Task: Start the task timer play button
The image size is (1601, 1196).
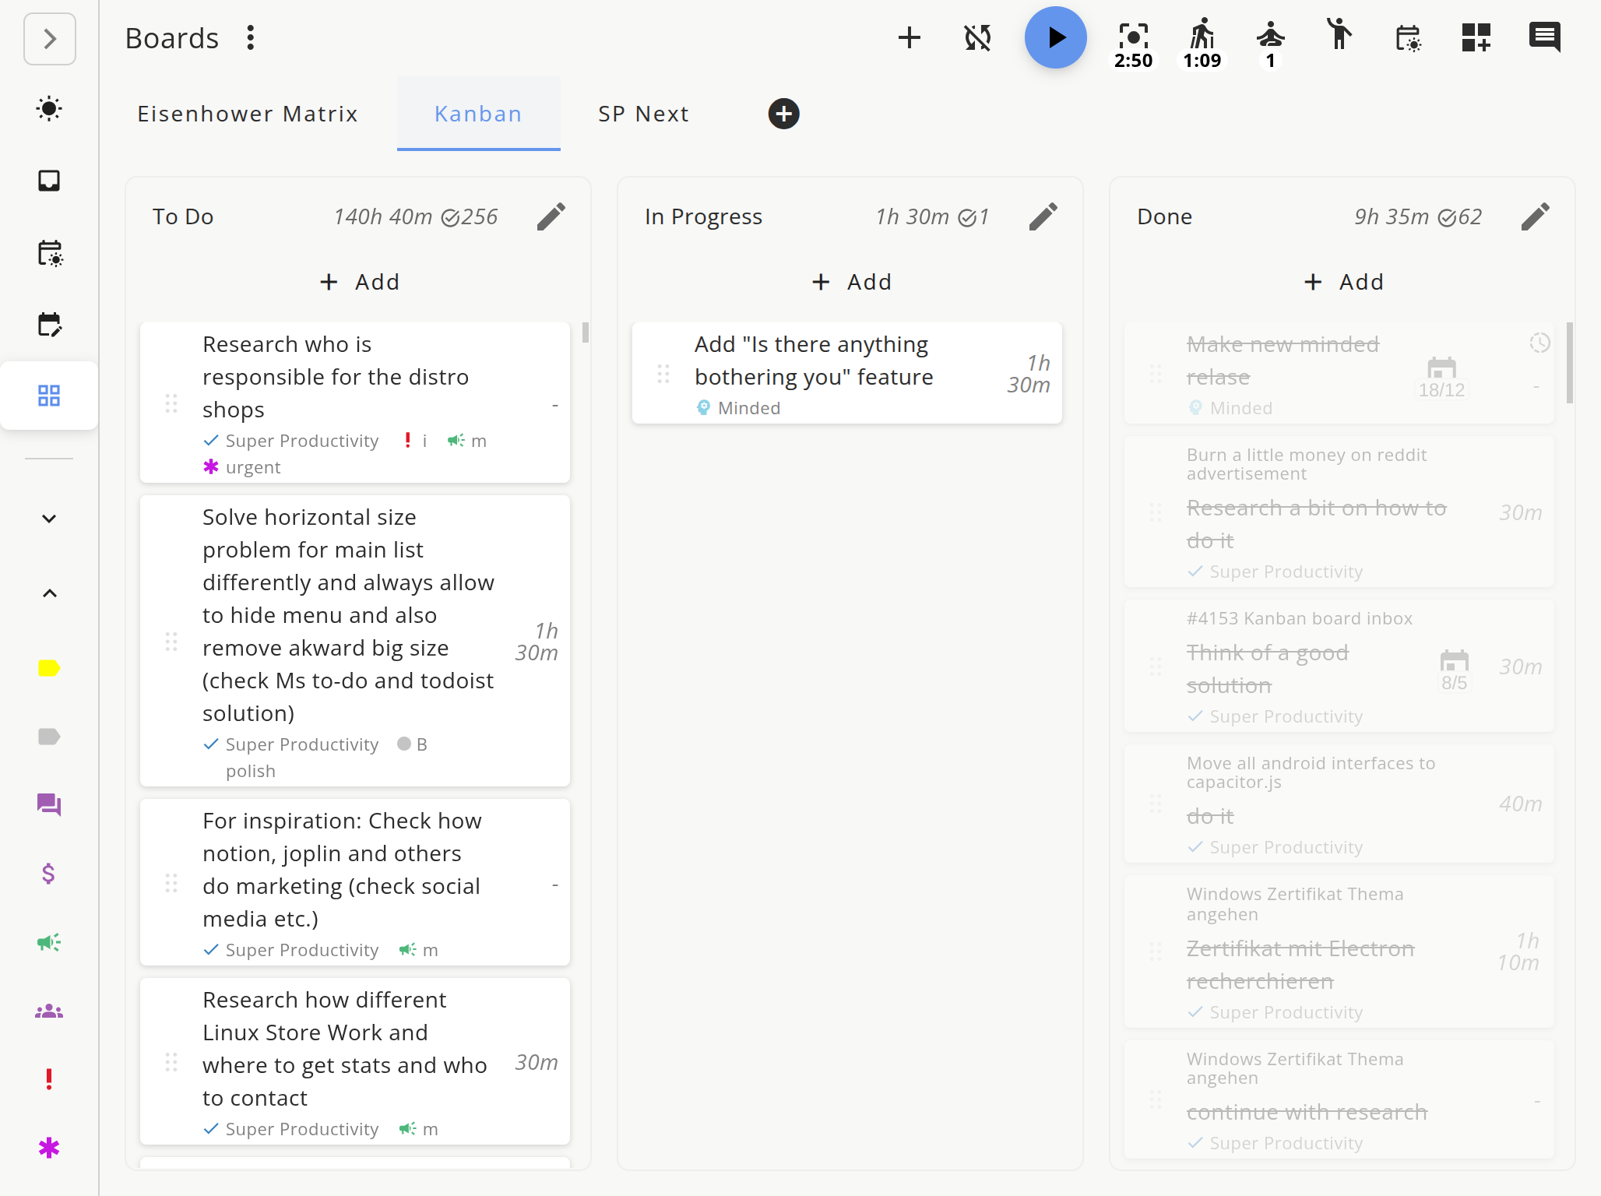Action: pyautogui.click(x=1056, y=37)
